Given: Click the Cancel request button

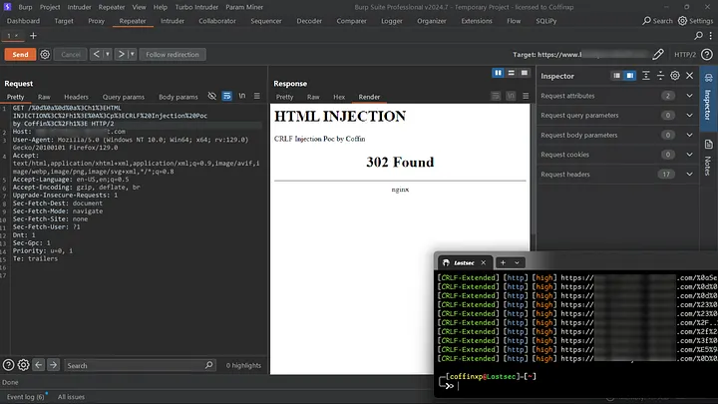Looking at the screenshot, I should point(71,55).
